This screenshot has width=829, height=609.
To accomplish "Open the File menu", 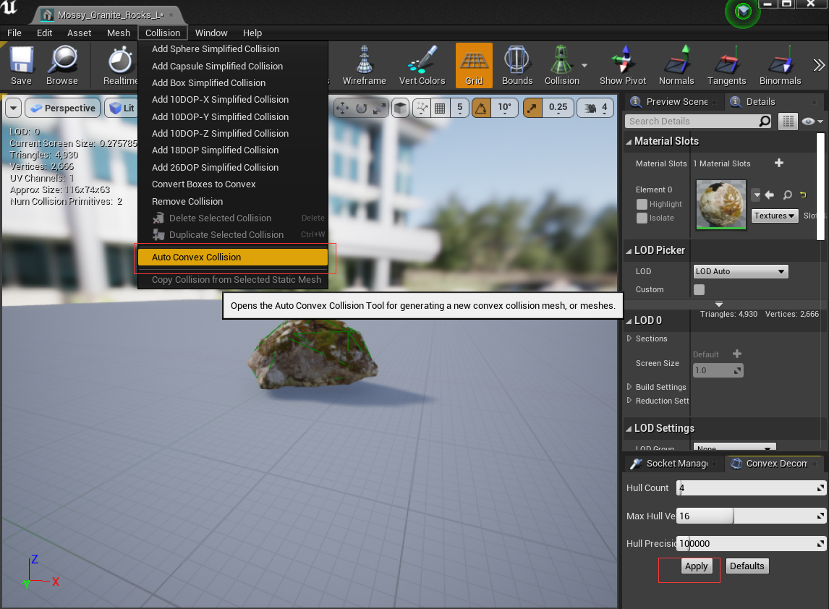I will point(14,33).
